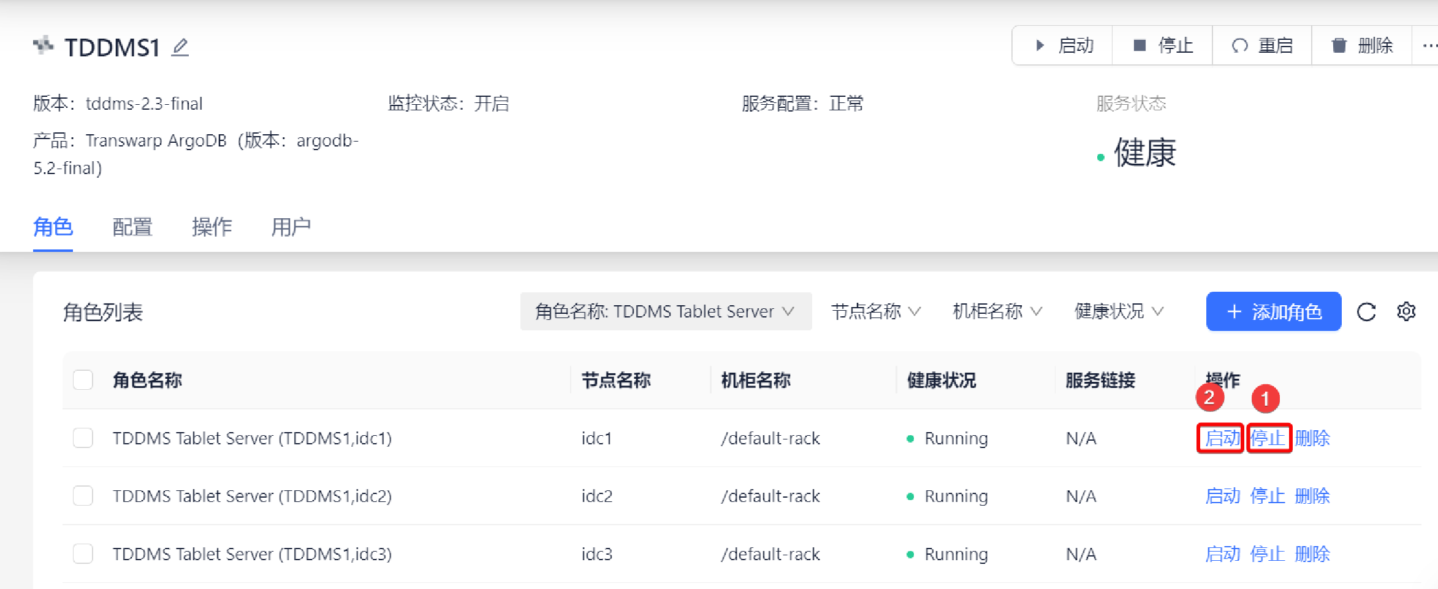
Task: Click the 服务配置: 正常 text
Action: coord(802,104)
